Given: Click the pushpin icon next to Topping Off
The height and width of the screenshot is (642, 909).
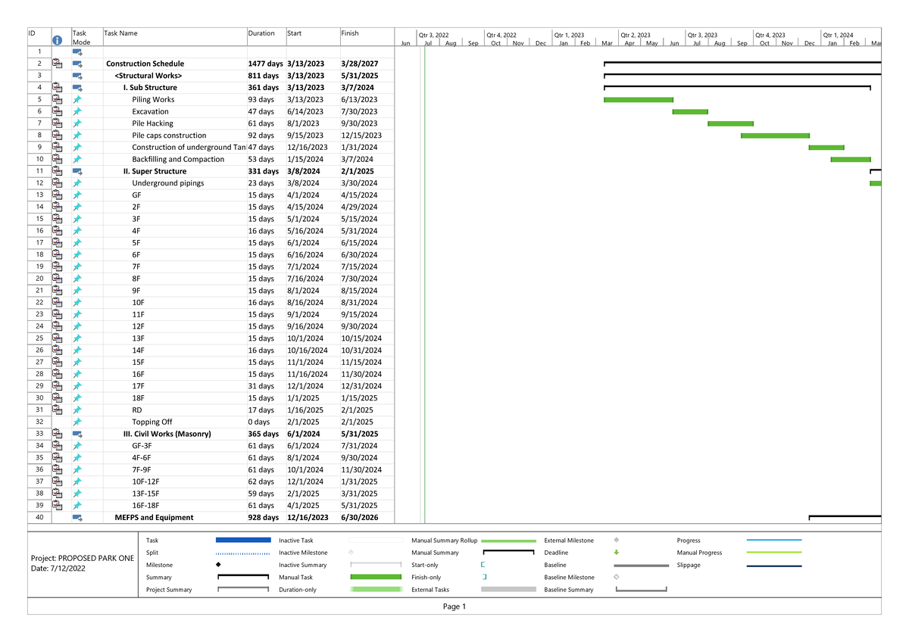Looking at the screenshot, I should click(77, 422).
